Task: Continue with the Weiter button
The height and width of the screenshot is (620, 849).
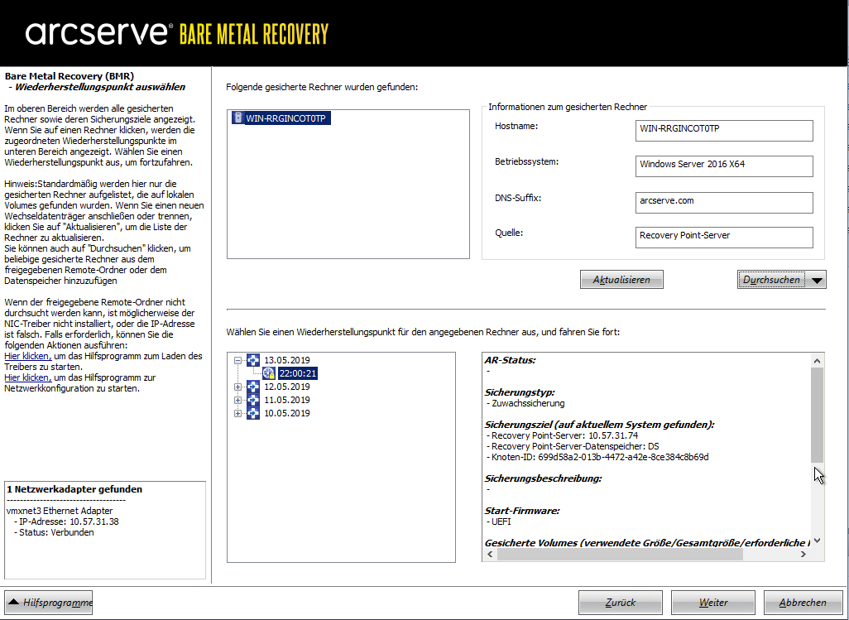Action: coord(713,602)
